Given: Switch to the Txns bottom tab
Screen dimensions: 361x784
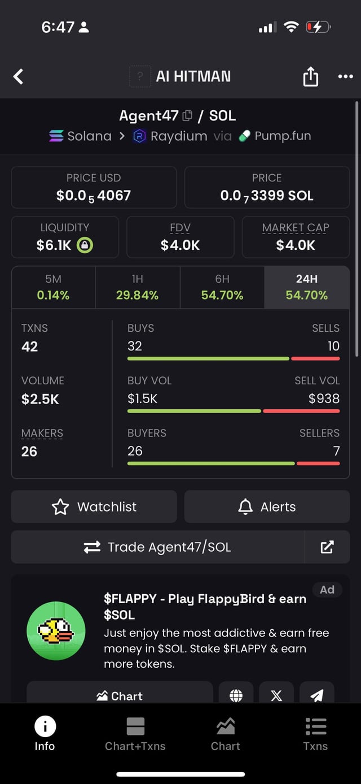Looking at the screenshot, I should point(315,734).
